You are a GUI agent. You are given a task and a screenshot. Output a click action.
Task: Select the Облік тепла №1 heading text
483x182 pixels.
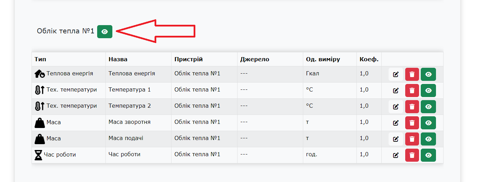[x=66, y=31]
